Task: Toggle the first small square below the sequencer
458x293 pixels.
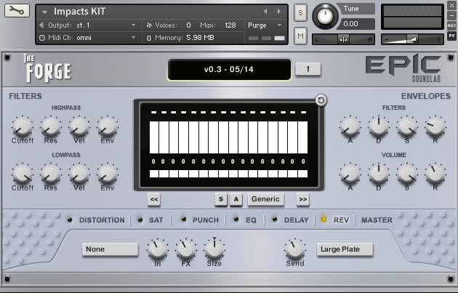Action: [x=154, y=174]
